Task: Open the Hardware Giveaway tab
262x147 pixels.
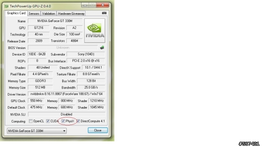Action: [71, 13]
